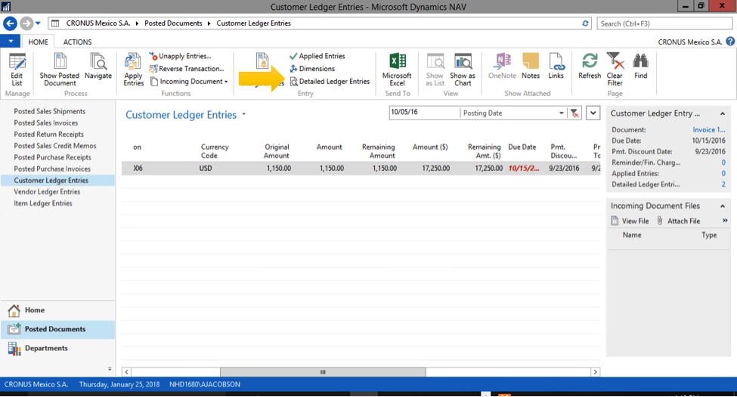This screenshot has width=737, height=397.
Task: Open Posted Sales Invoices
Action: (x=46, y=123)
